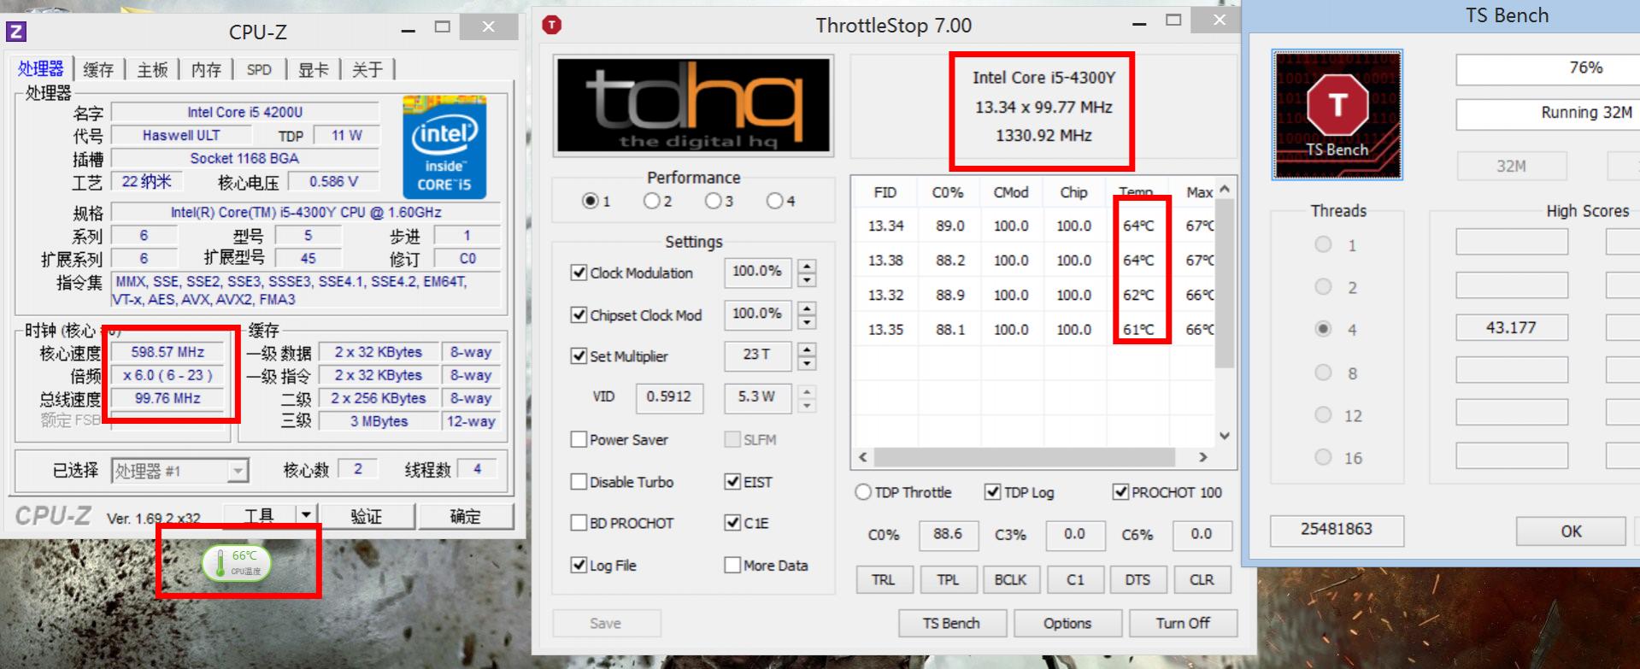The width and height of the screenshot is (1640, 669).
Task: Click the TRL button in ThrottleStop
Action: (884, 579)
